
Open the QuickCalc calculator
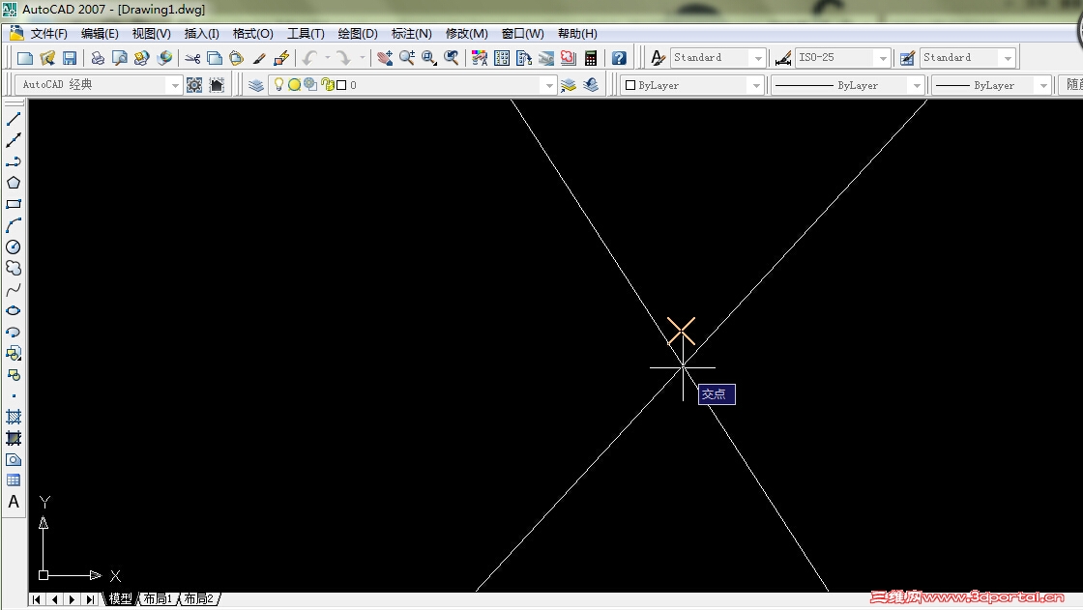point(591,58)
